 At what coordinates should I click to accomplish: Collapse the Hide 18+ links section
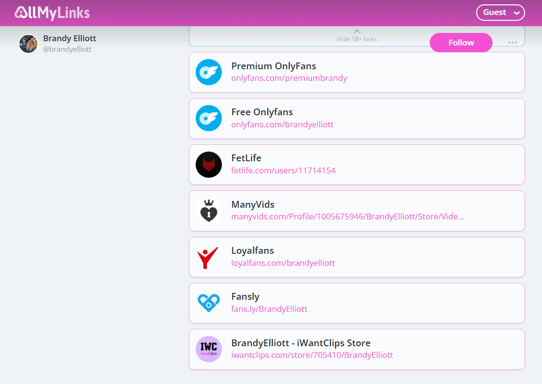(356, 36)
